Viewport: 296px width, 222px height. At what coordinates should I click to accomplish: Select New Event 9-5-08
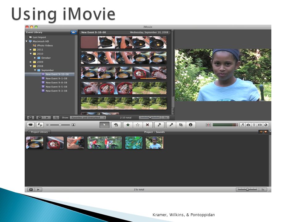tap(56, 87)
